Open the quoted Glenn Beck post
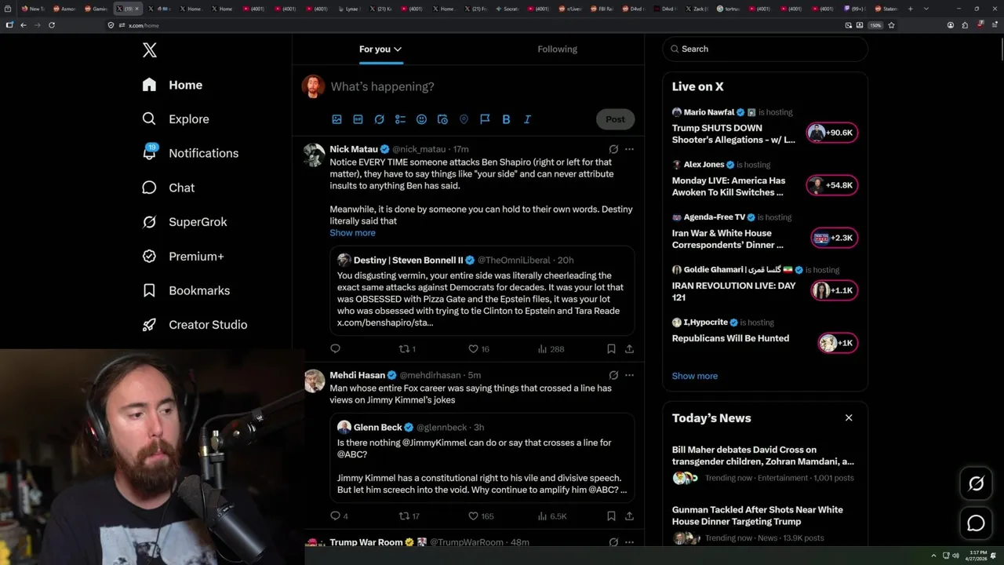Image resolution: width=1004 pixels, height=565 pixels. tap(482, 457)
